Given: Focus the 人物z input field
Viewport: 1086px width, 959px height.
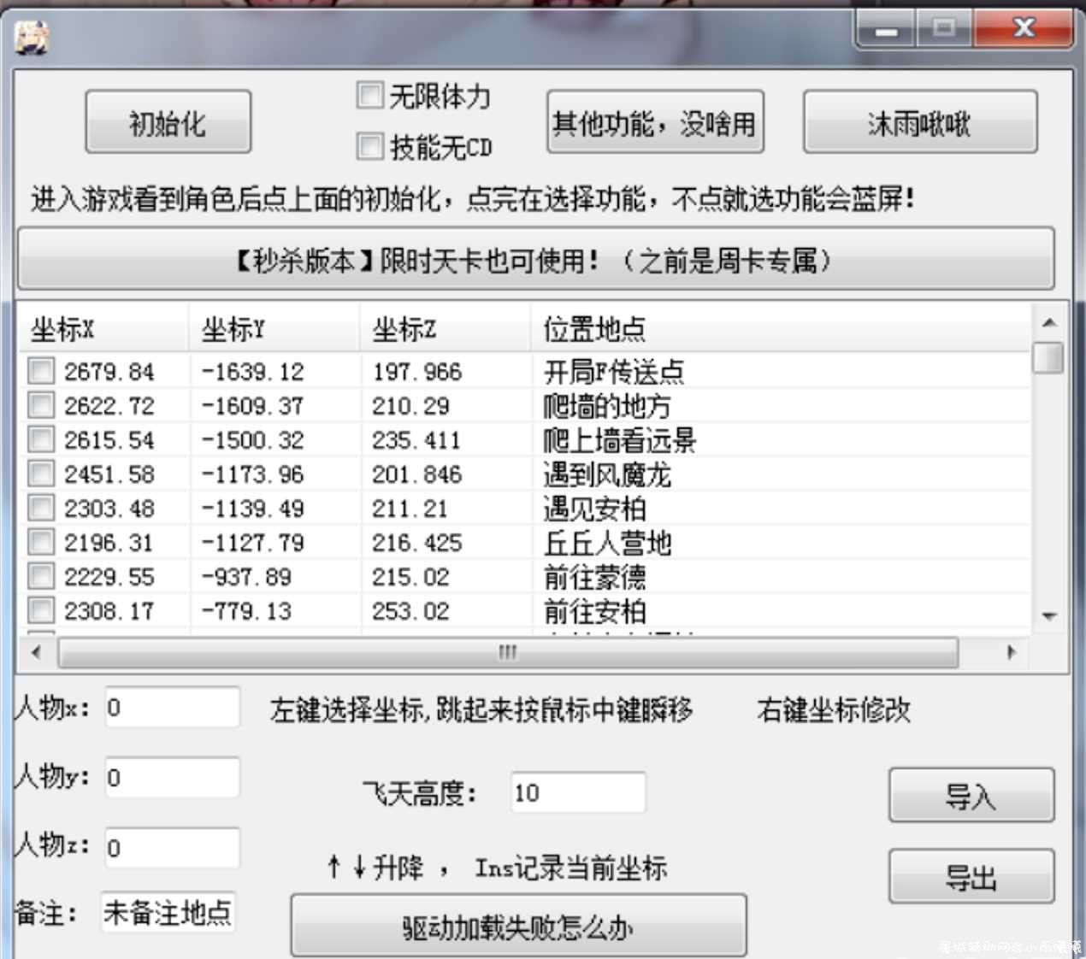Looking at the screenshot, I should 172,848.
